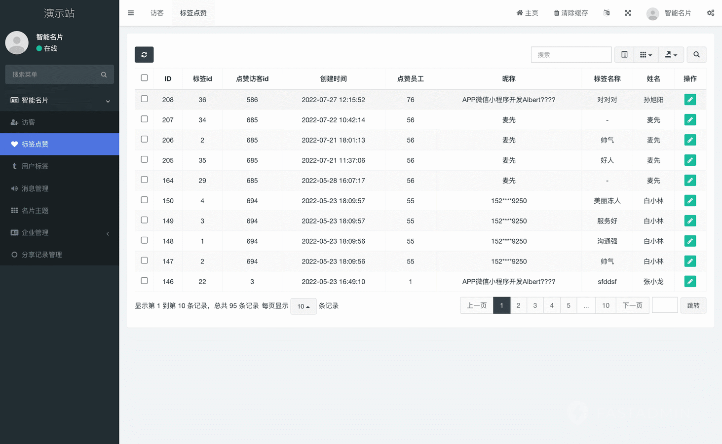Screen dimensions: 722x444
Task: Open the page size dropdown showing 10
Action: pyautogui.click(x=303, y=306)
